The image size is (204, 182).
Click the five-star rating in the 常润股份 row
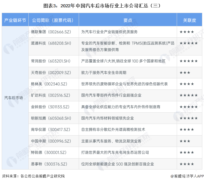coord(189,61)
